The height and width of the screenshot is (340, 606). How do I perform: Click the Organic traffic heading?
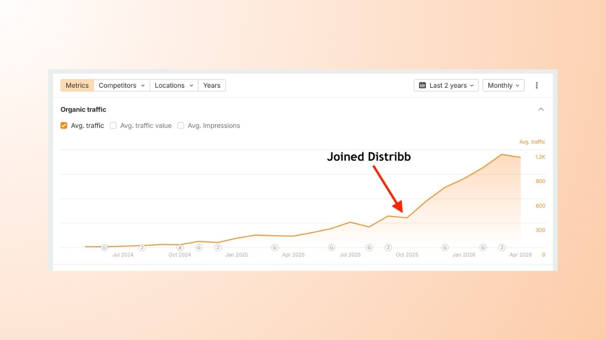(83, 110)
